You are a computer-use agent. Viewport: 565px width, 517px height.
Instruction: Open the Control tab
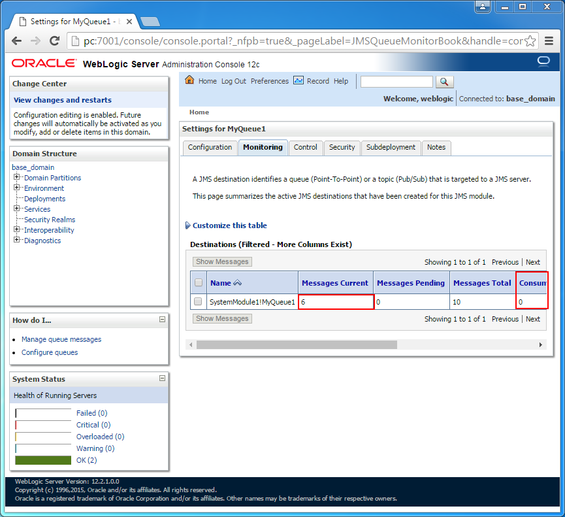(305, 148)
